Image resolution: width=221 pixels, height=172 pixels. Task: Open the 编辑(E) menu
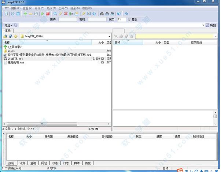click(x=16, y=8)
